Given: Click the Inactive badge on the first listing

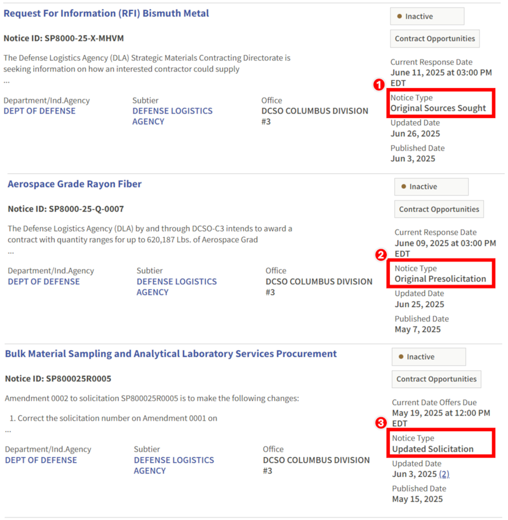Looking at the screenshot, I should click(427, 16).
